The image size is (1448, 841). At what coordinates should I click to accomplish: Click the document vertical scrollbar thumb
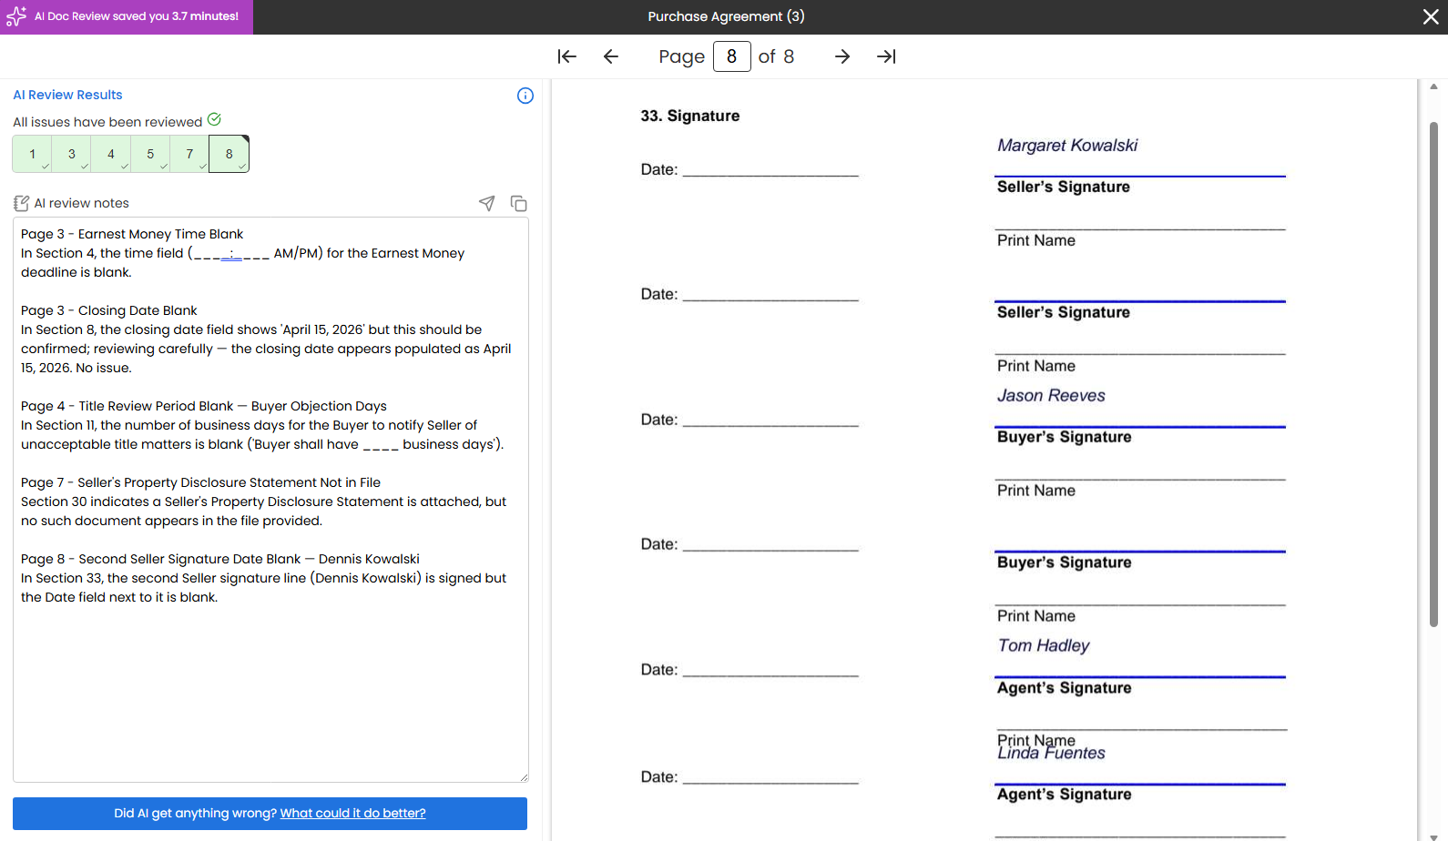pos(1433,373)
